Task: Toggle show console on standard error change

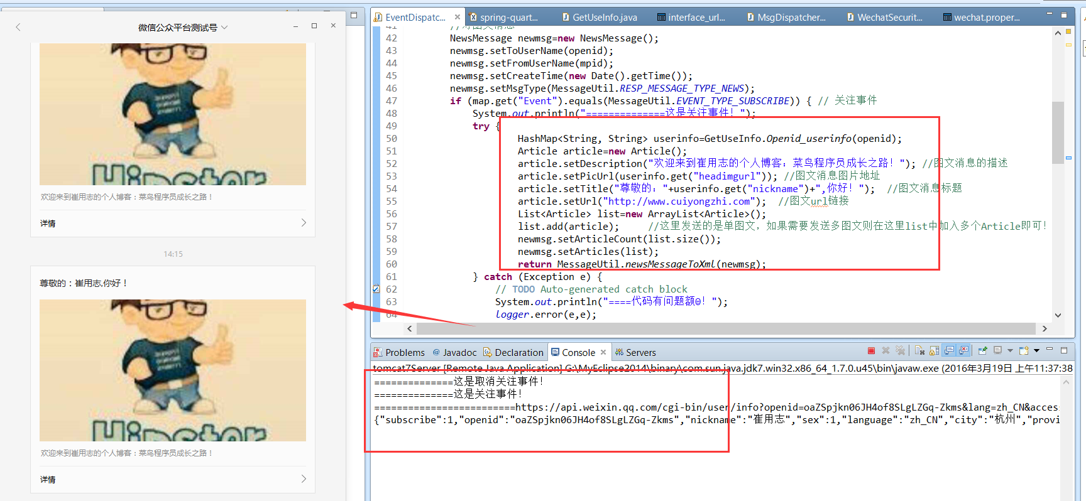Action: point(963,351)
